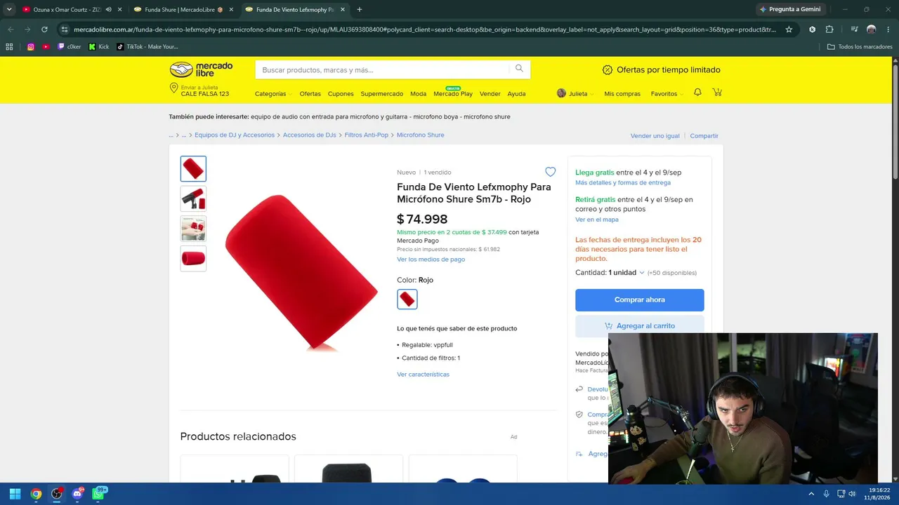
Task: Open the Equipos de DJ y Accesorios breadcrumb
Action: (235, 135)
